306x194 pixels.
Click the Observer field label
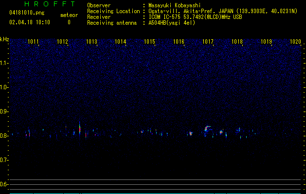99,5
